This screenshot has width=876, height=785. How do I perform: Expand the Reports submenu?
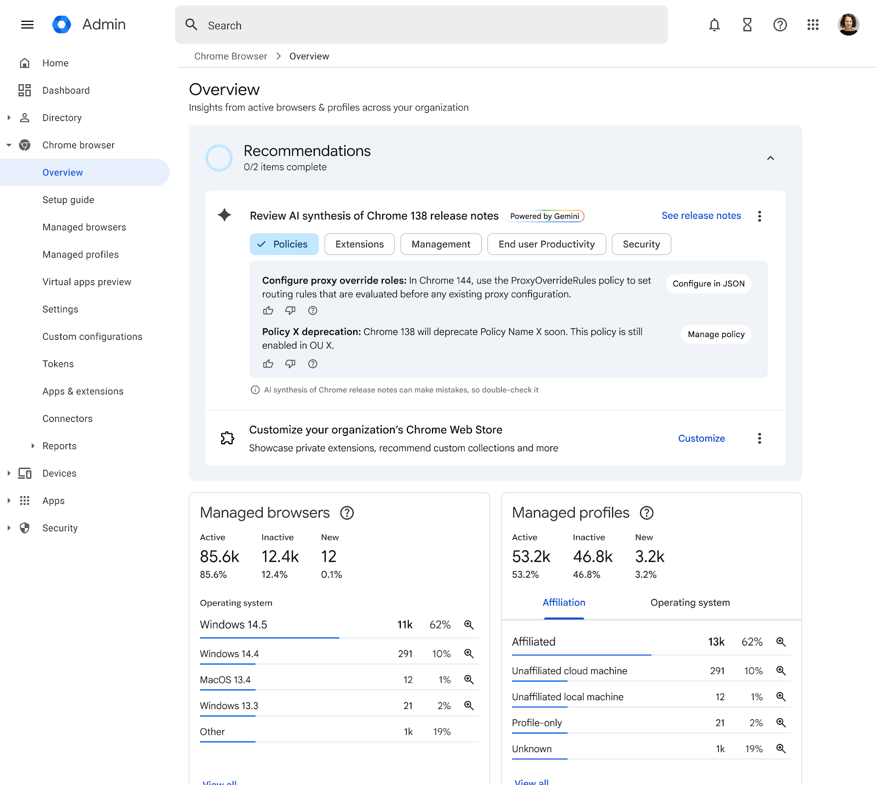[x=33, y=446]
